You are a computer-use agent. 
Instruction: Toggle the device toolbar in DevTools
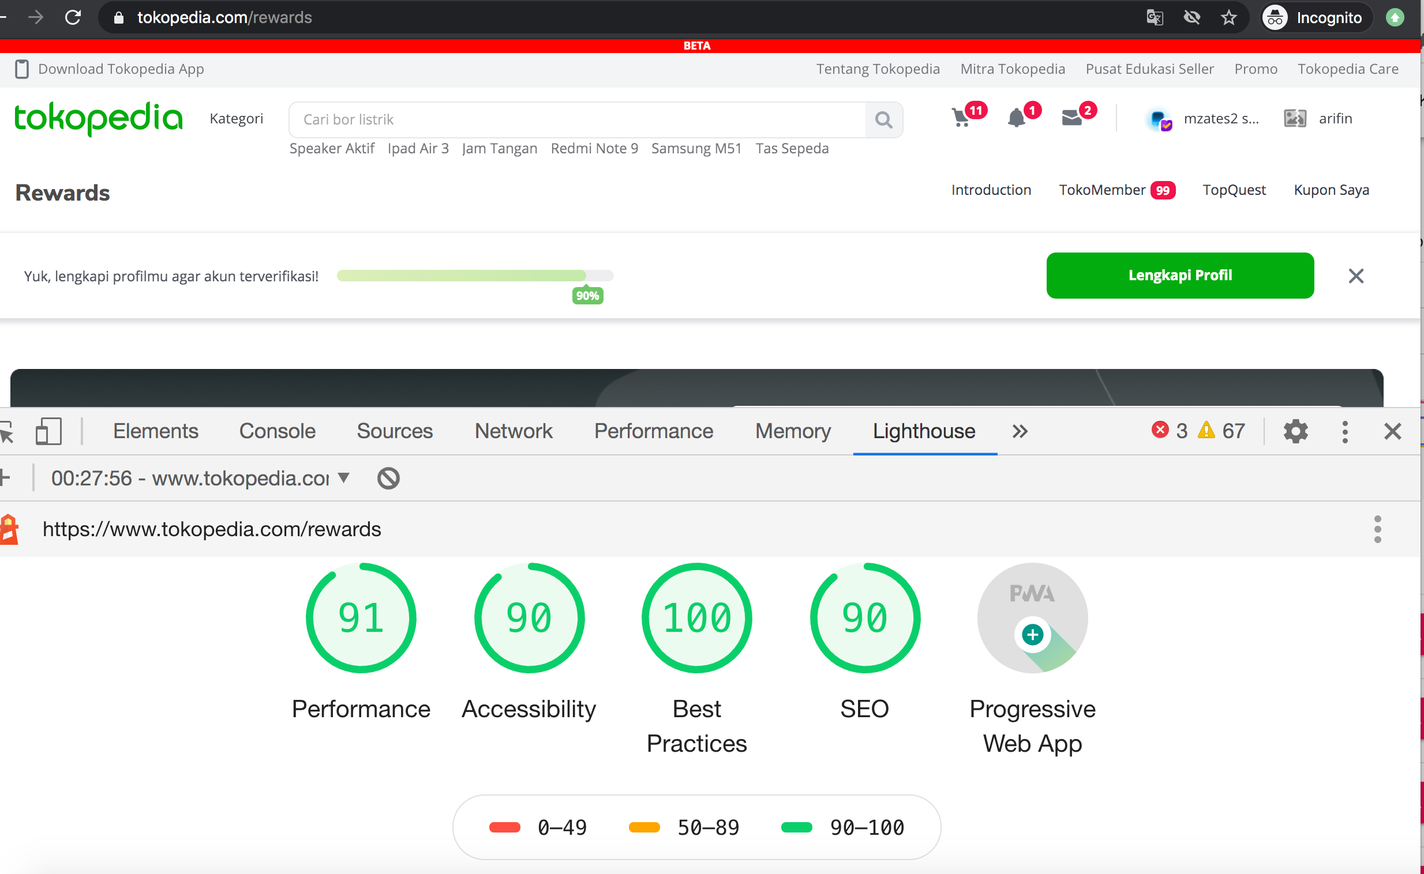click(x=48, y=431)
